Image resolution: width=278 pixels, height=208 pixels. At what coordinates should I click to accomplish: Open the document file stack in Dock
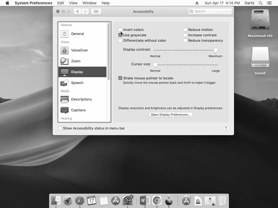[x=198, y=200]
